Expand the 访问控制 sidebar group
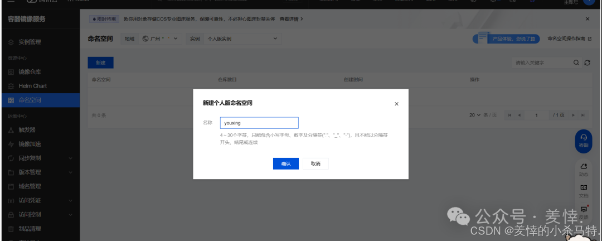 pos(40,214)
